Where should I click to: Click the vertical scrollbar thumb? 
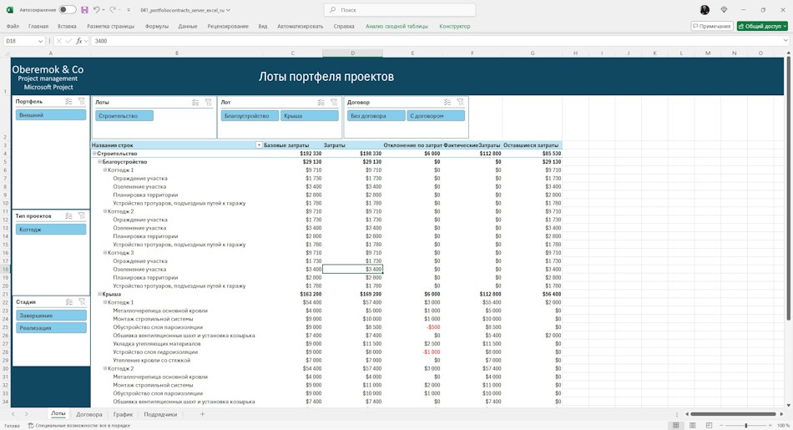(789, 190)
